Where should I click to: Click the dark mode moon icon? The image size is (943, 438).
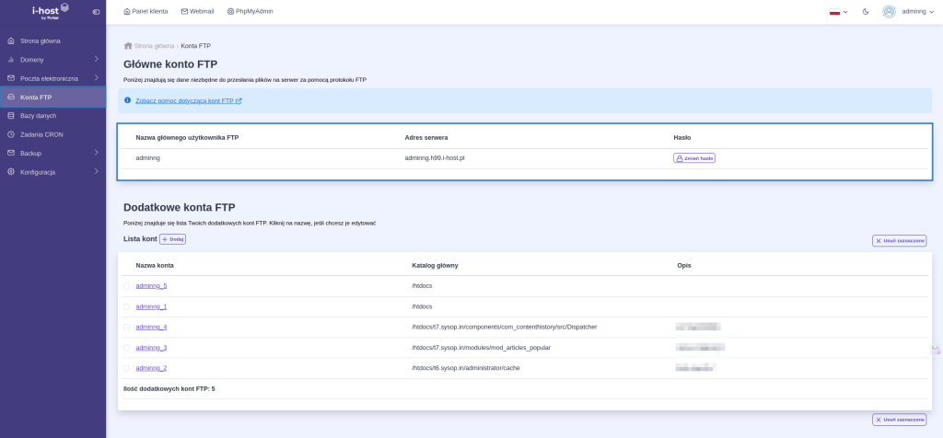(x=866, y=12)
